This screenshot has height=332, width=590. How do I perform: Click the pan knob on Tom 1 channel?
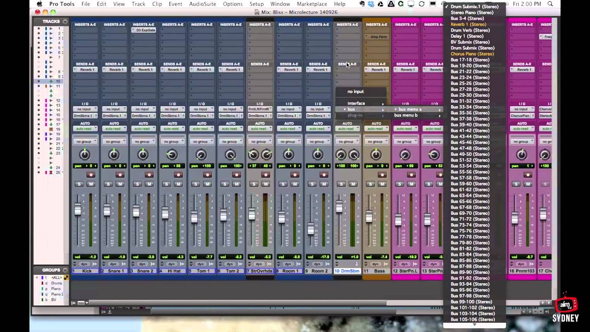click(x=201, y=155)
